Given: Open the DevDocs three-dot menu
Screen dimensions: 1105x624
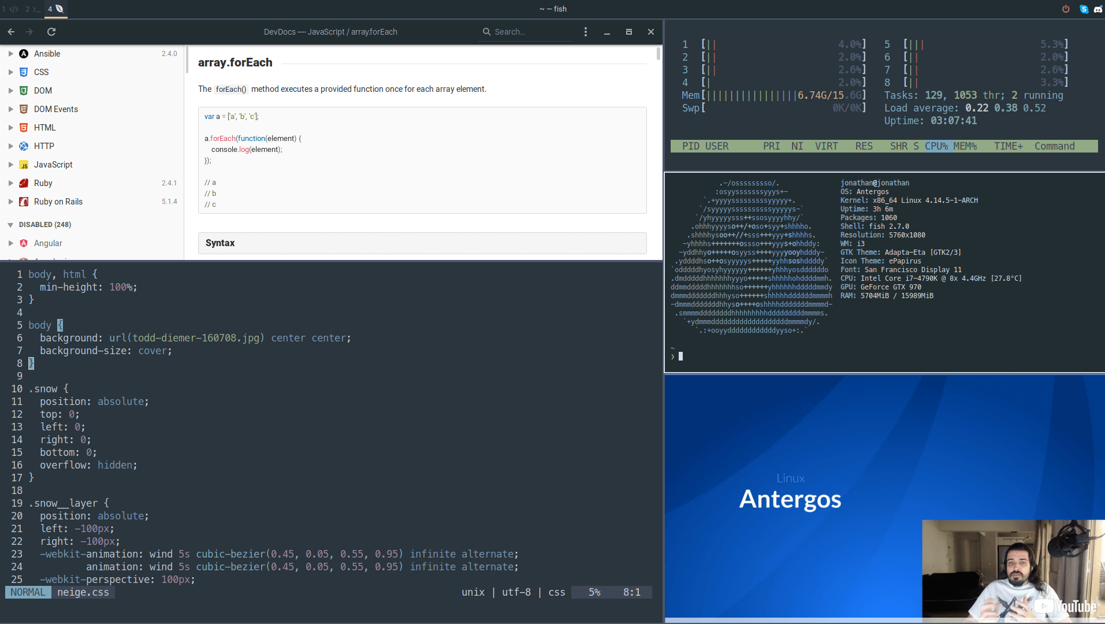Looking at the screenshot, I should click(x=586, y=32).
